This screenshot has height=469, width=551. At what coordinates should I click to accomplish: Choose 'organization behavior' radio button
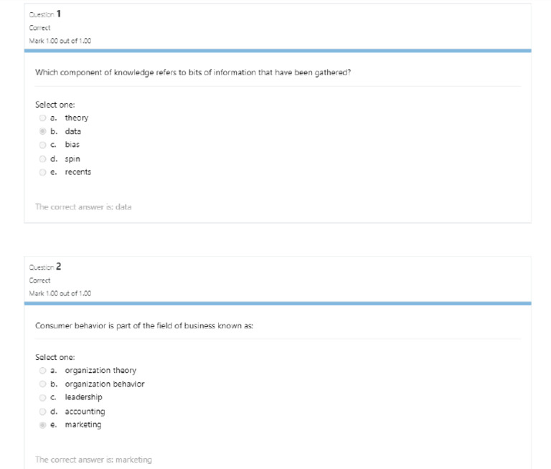pos(43,384)
